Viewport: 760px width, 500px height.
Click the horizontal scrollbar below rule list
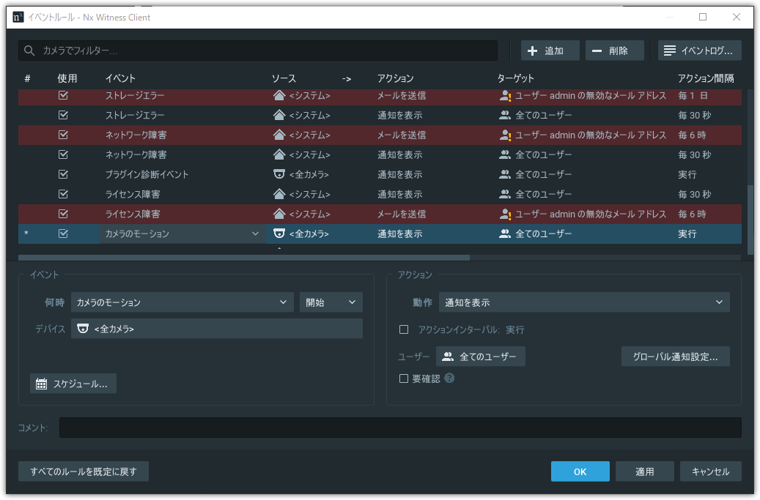coord(243,258)
